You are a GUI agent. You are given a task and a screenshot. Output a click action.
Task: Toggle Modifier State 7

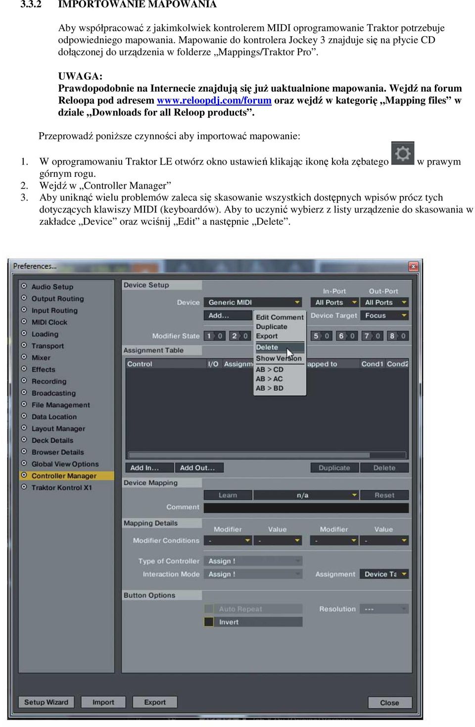(372, 336)
